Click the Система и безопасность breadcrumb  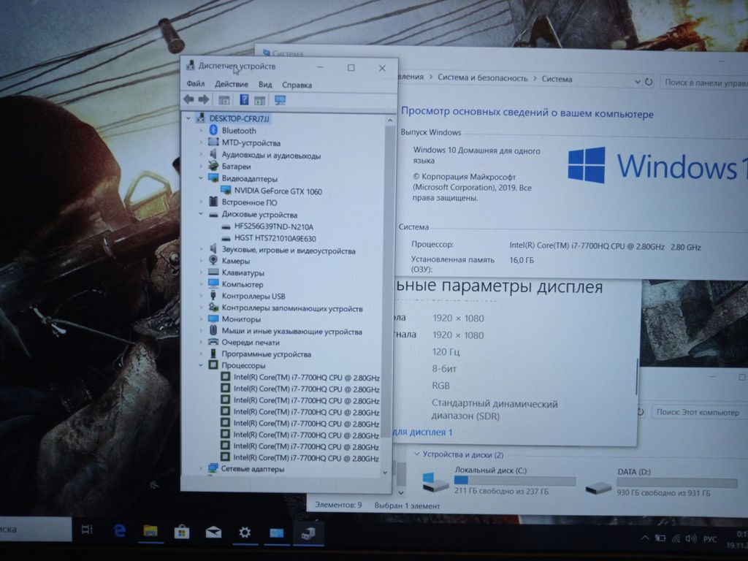click(482, 78)
